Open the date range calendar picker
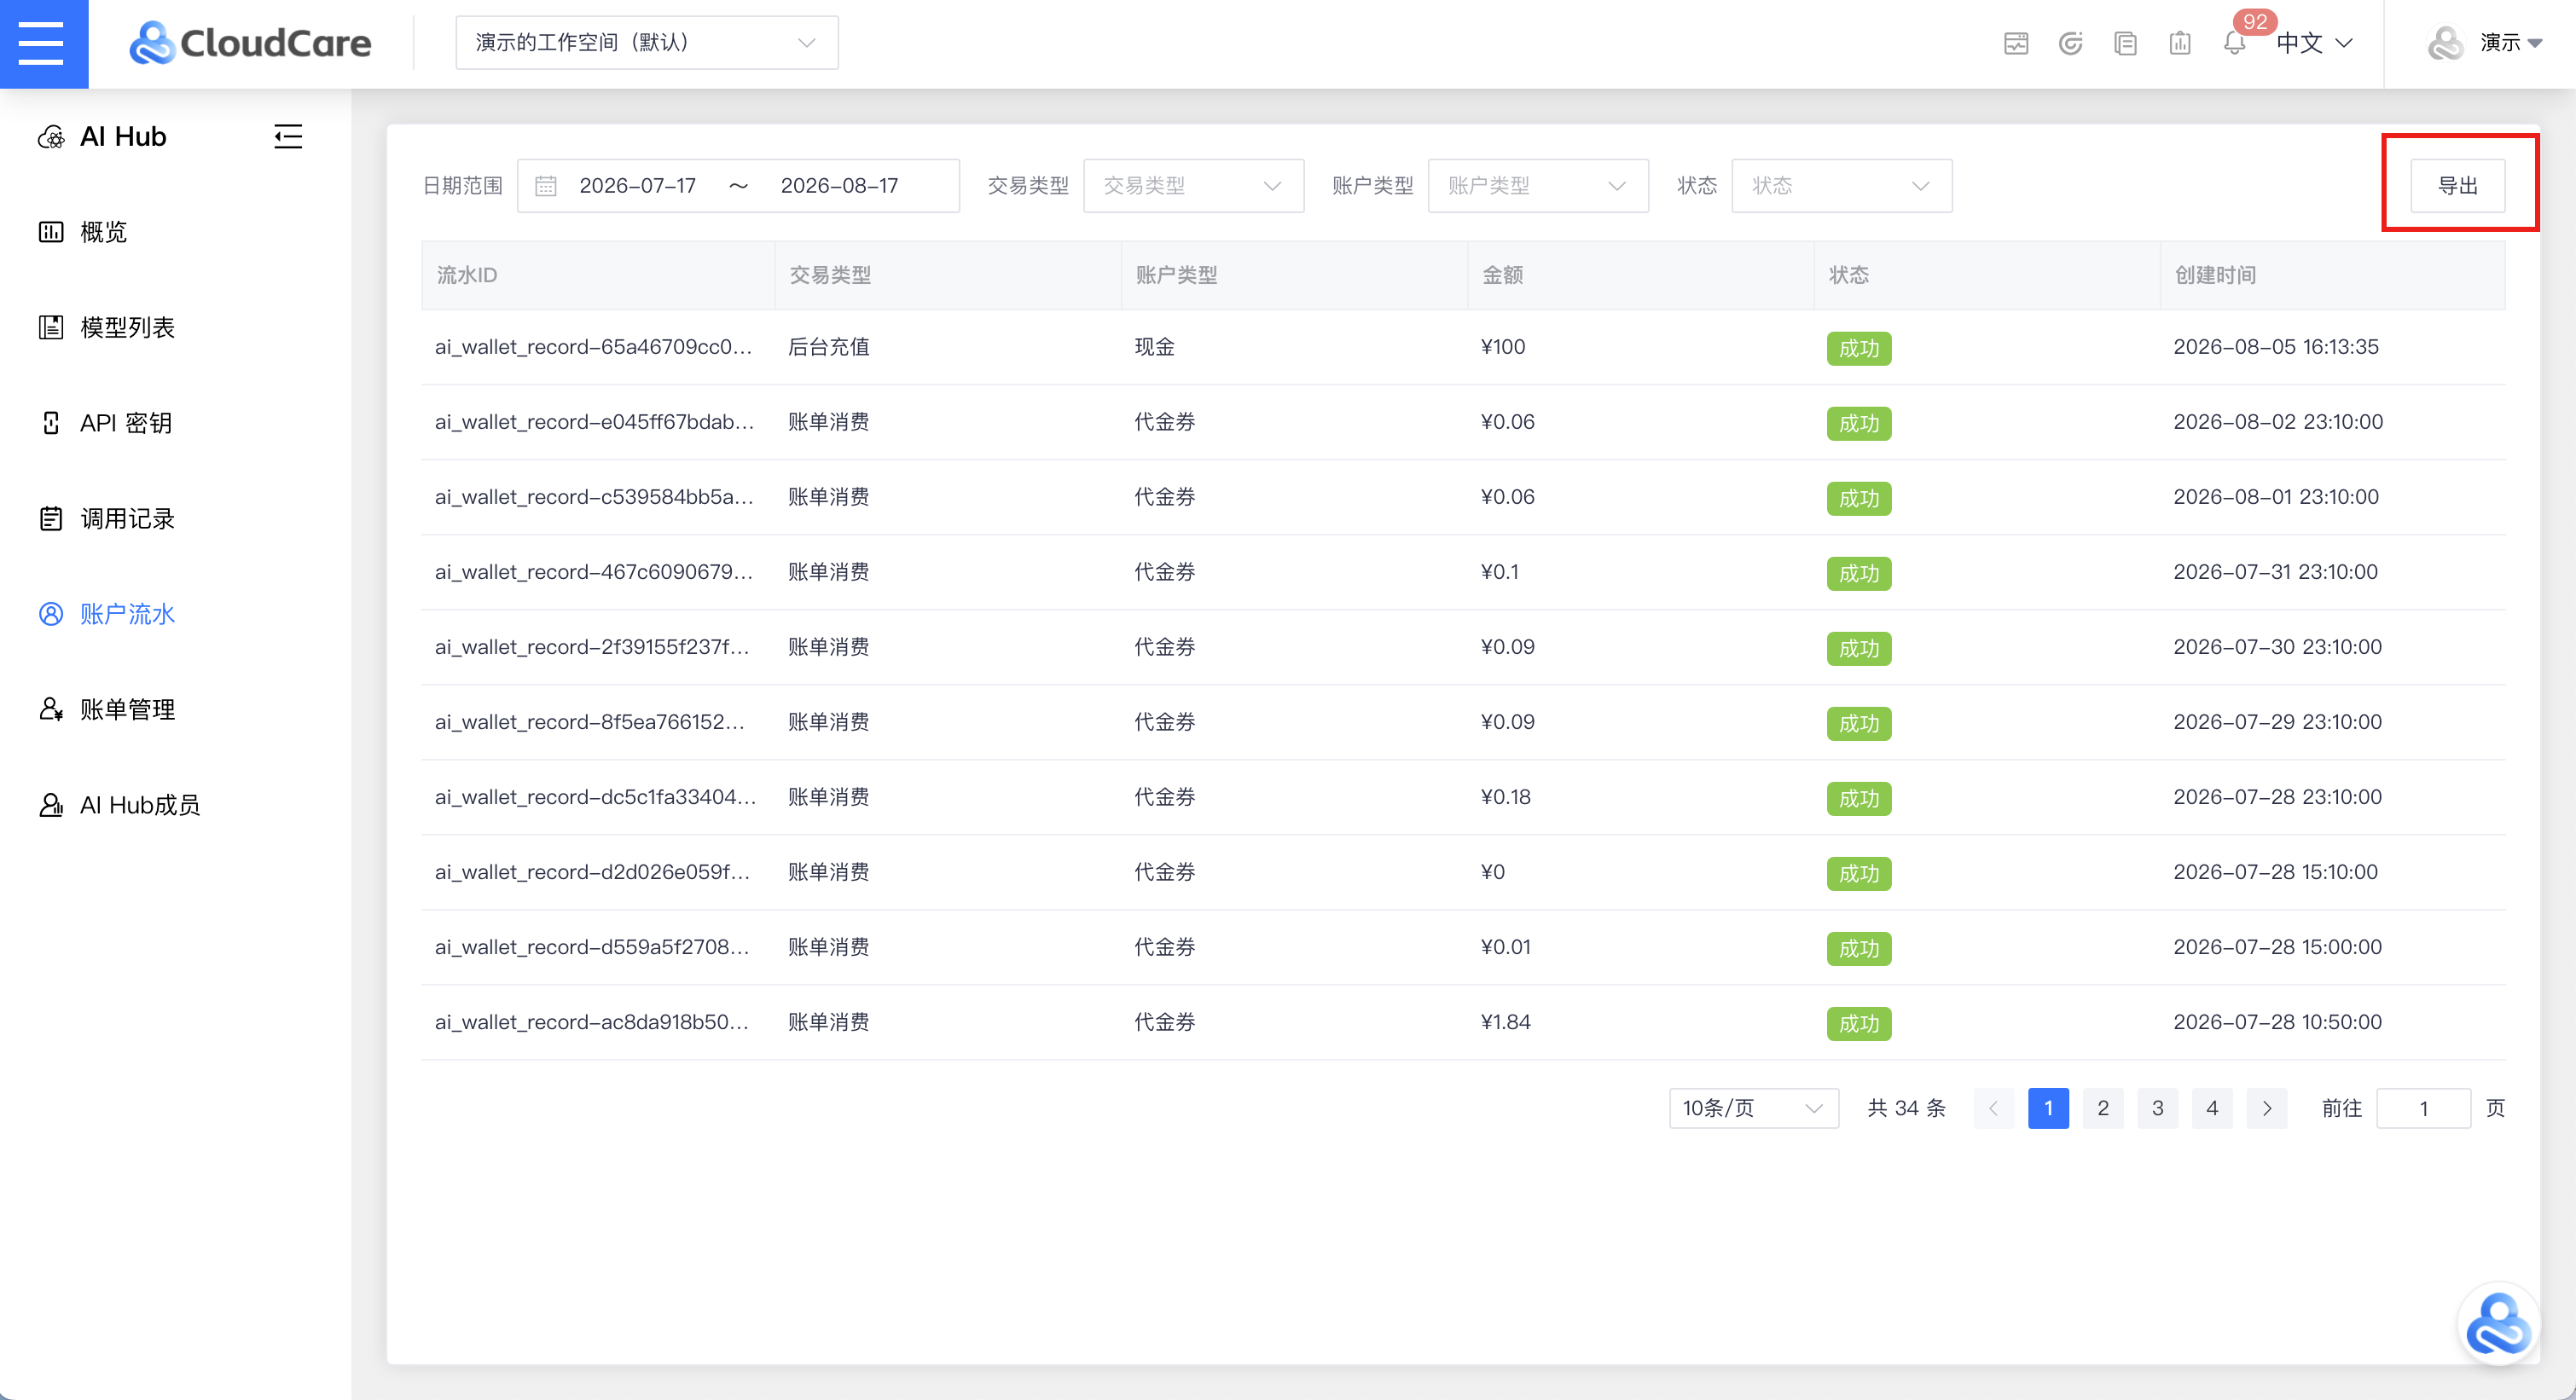This screenshot has height=1400, width=2576. [738, 186]
